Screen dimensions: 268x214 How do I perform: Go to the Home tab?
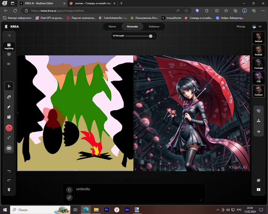112,27
